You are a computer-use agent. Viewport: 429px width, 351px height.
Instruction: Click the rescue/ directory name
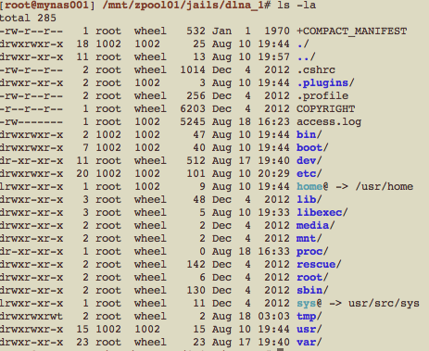(319, 265)
